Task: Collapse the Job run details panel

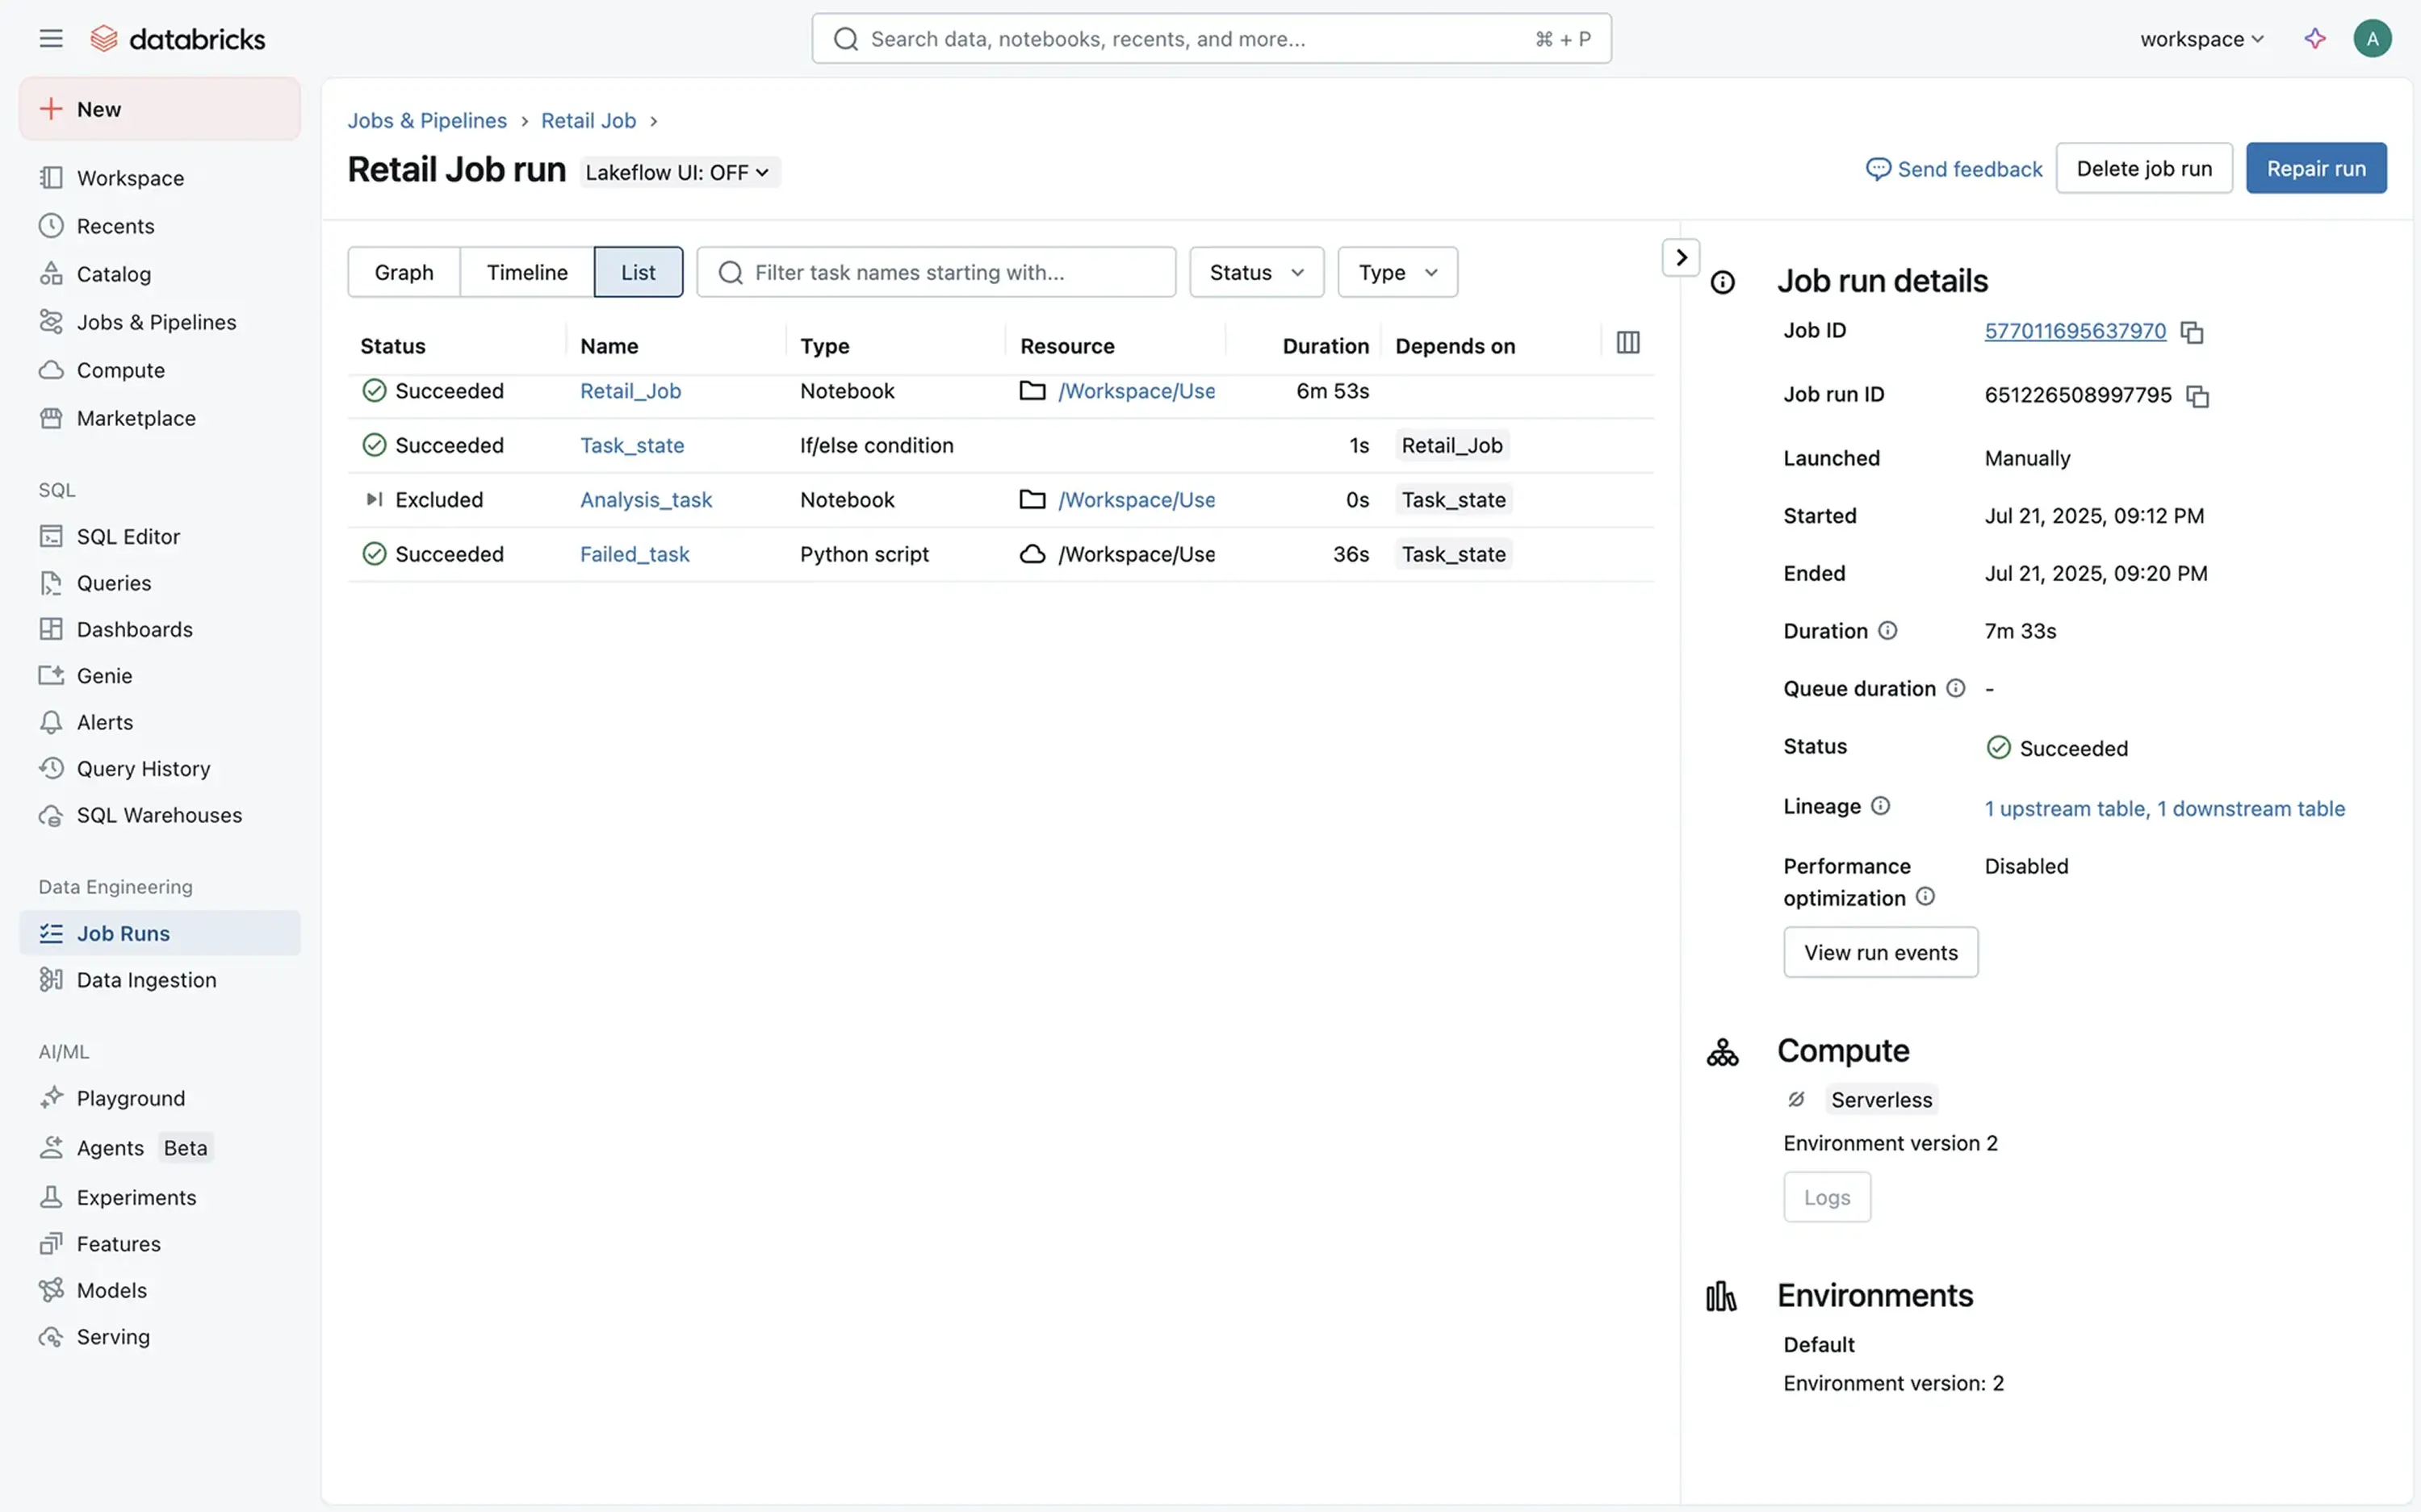Action: pyautogui.click(x=1681, y=257)
